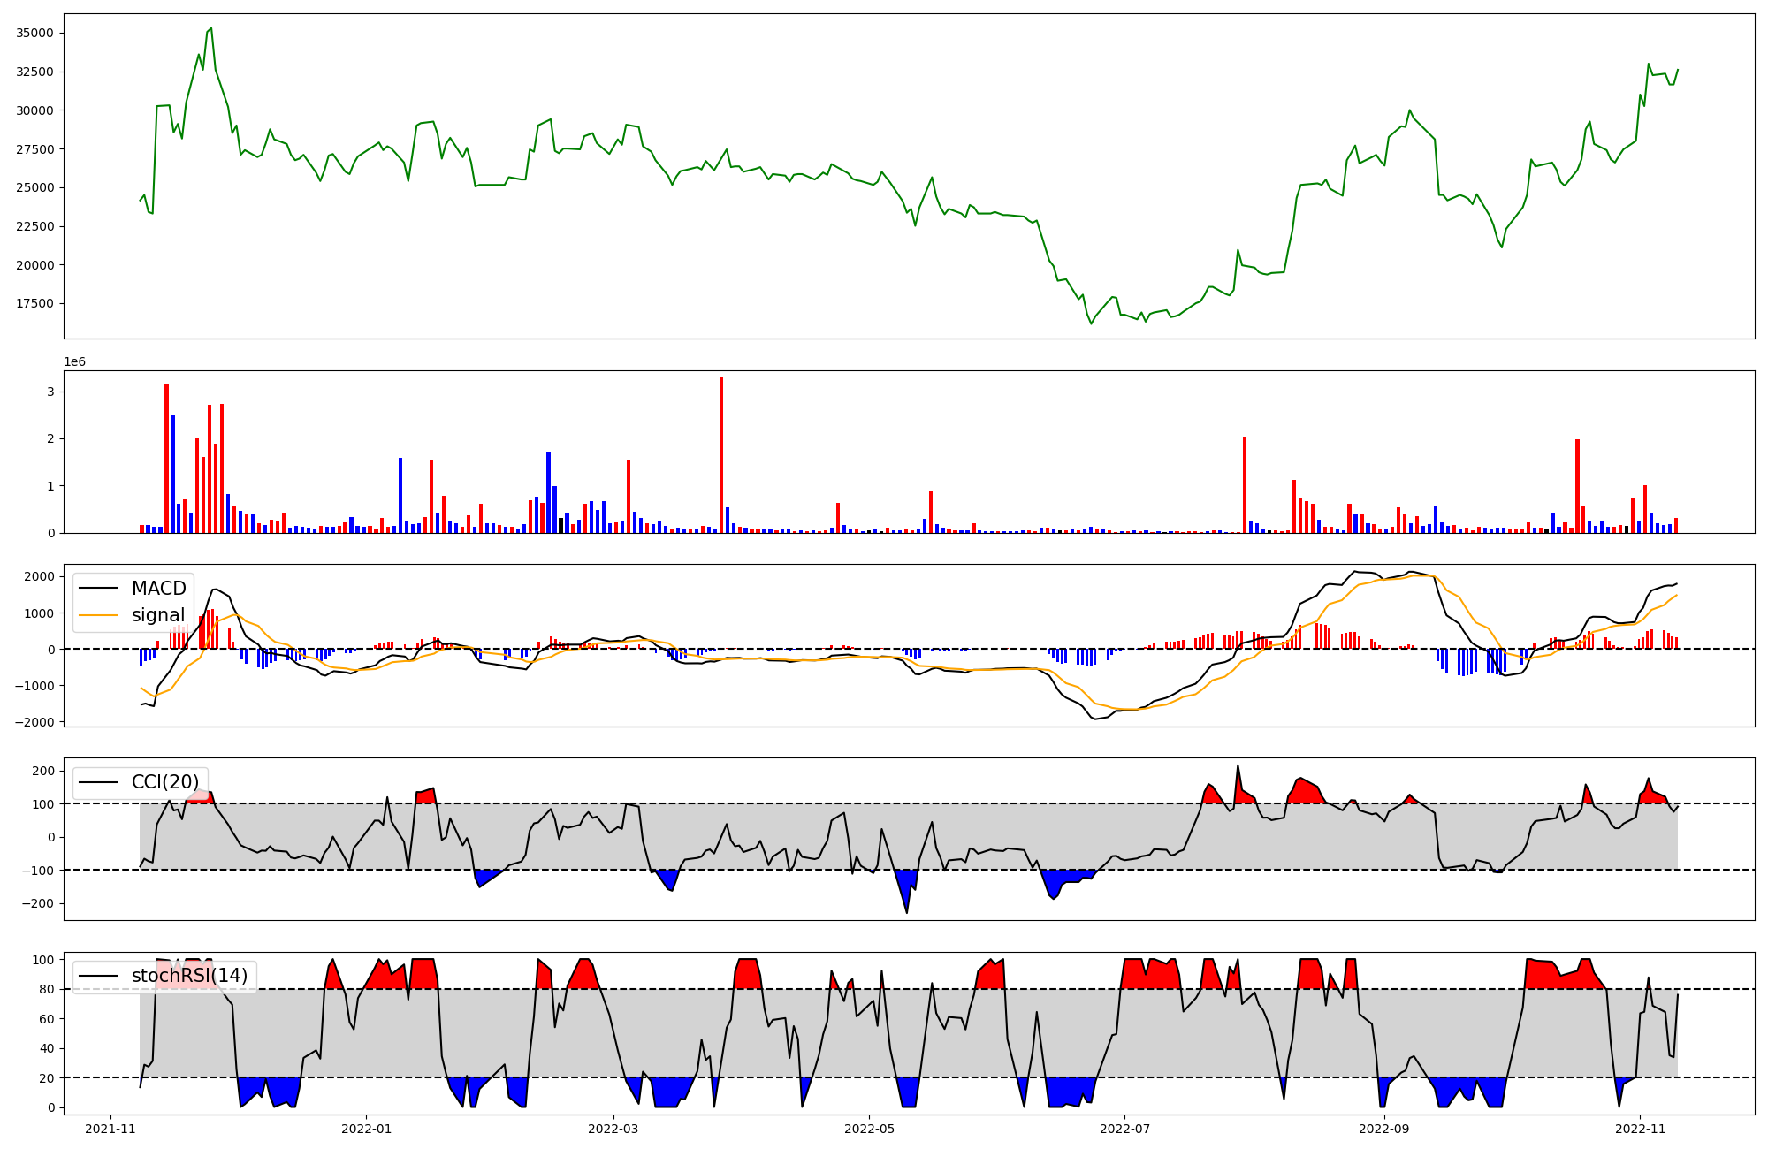Click the 2000 tick on MACD axis
The width and height of the screenshot is (1768, 1149).
click(x=39, y=577)
